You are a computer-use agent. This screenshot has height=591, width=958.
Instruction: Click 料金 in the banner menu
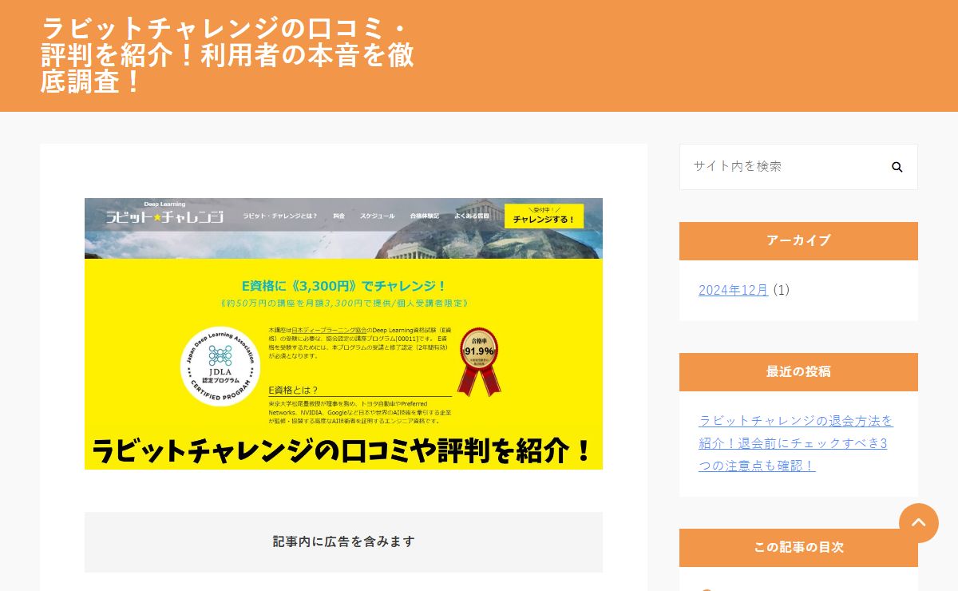tap(338, 216)
